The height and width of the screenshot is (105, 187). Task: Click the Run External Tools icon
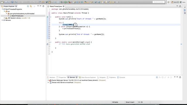(x=69, y=2)
